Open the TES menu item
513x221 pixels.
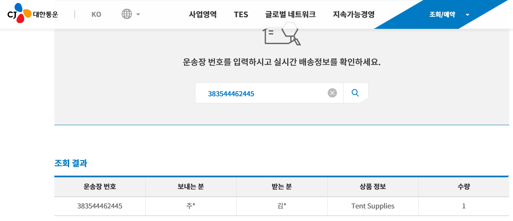[x=241, y=14]
